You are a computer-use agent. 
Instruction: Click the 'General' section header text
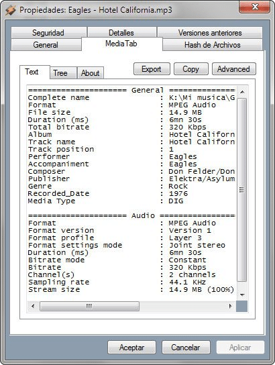click(x=148, y=90)
